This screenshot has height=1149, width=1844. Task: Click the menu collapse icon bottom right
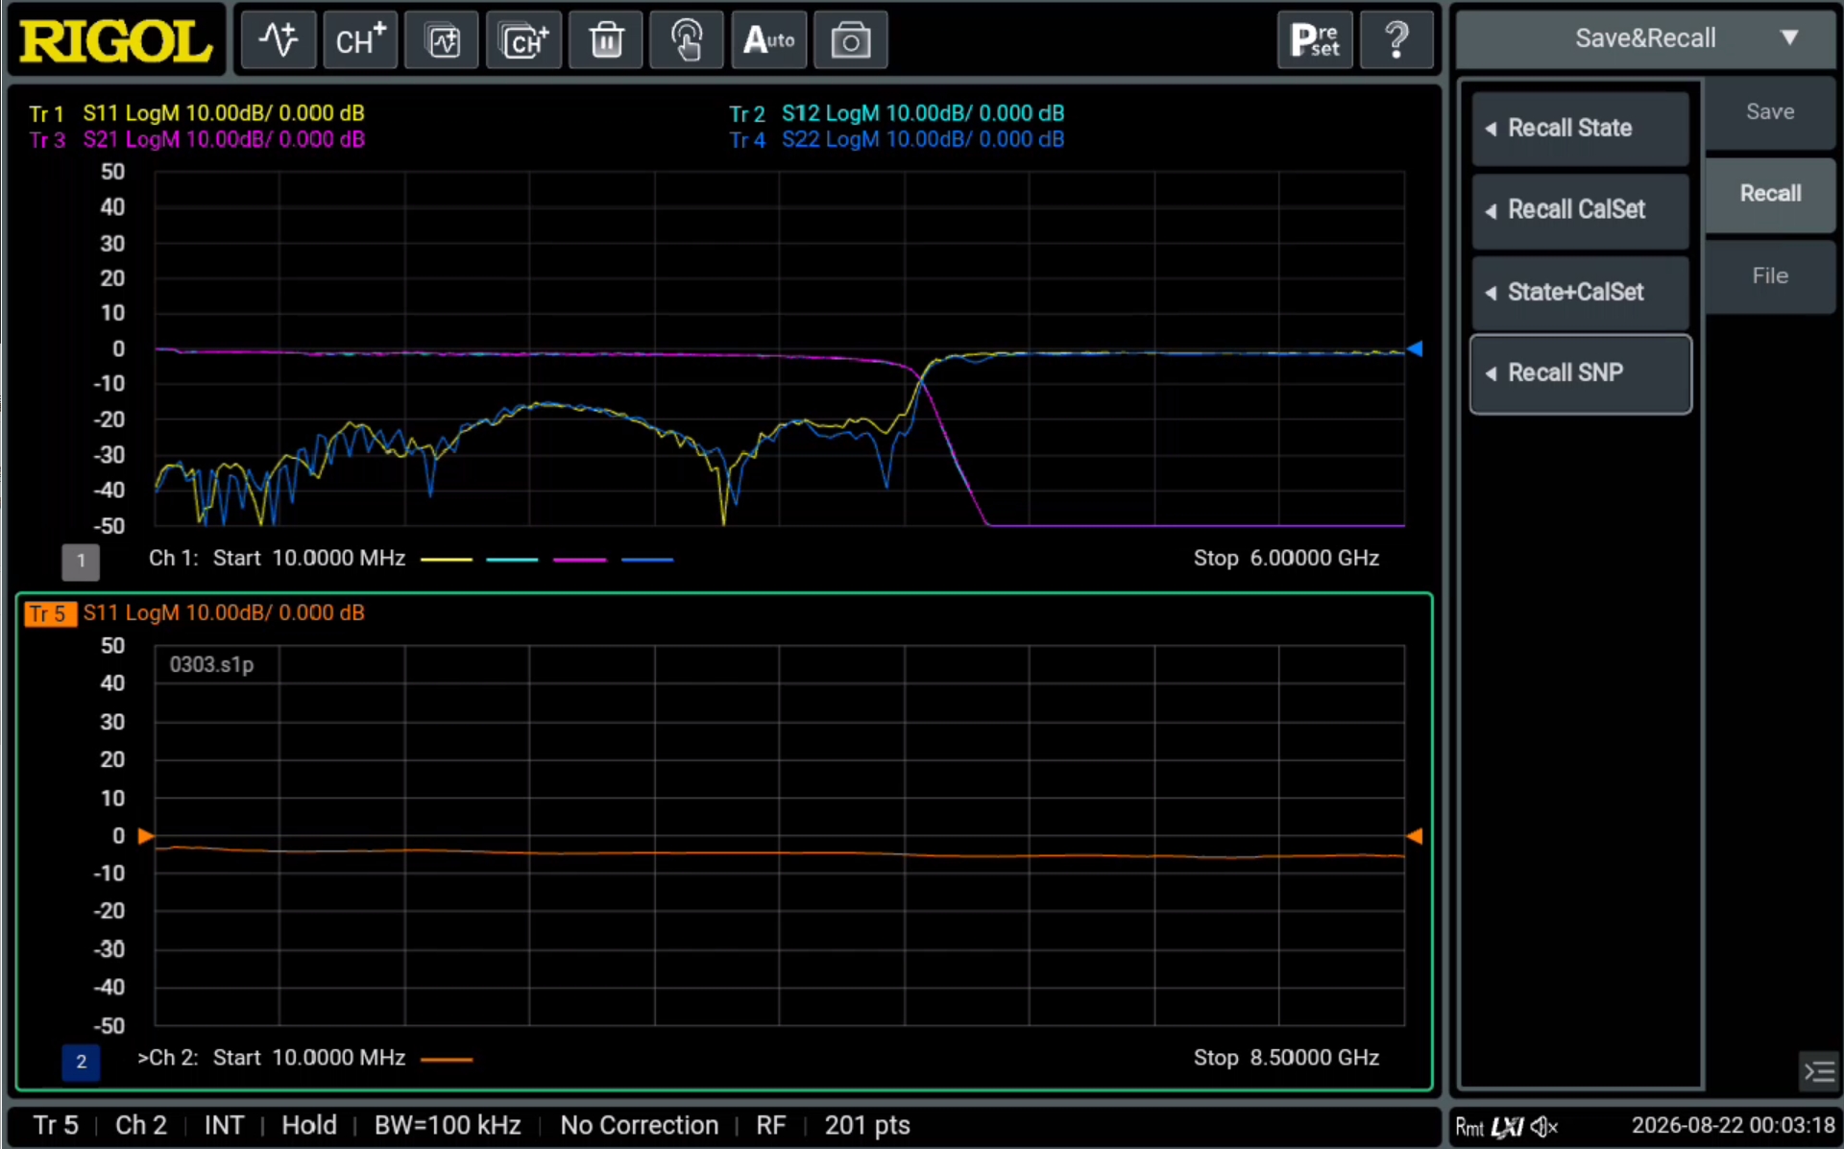pyautogui.click(x=1819, y=1071)
